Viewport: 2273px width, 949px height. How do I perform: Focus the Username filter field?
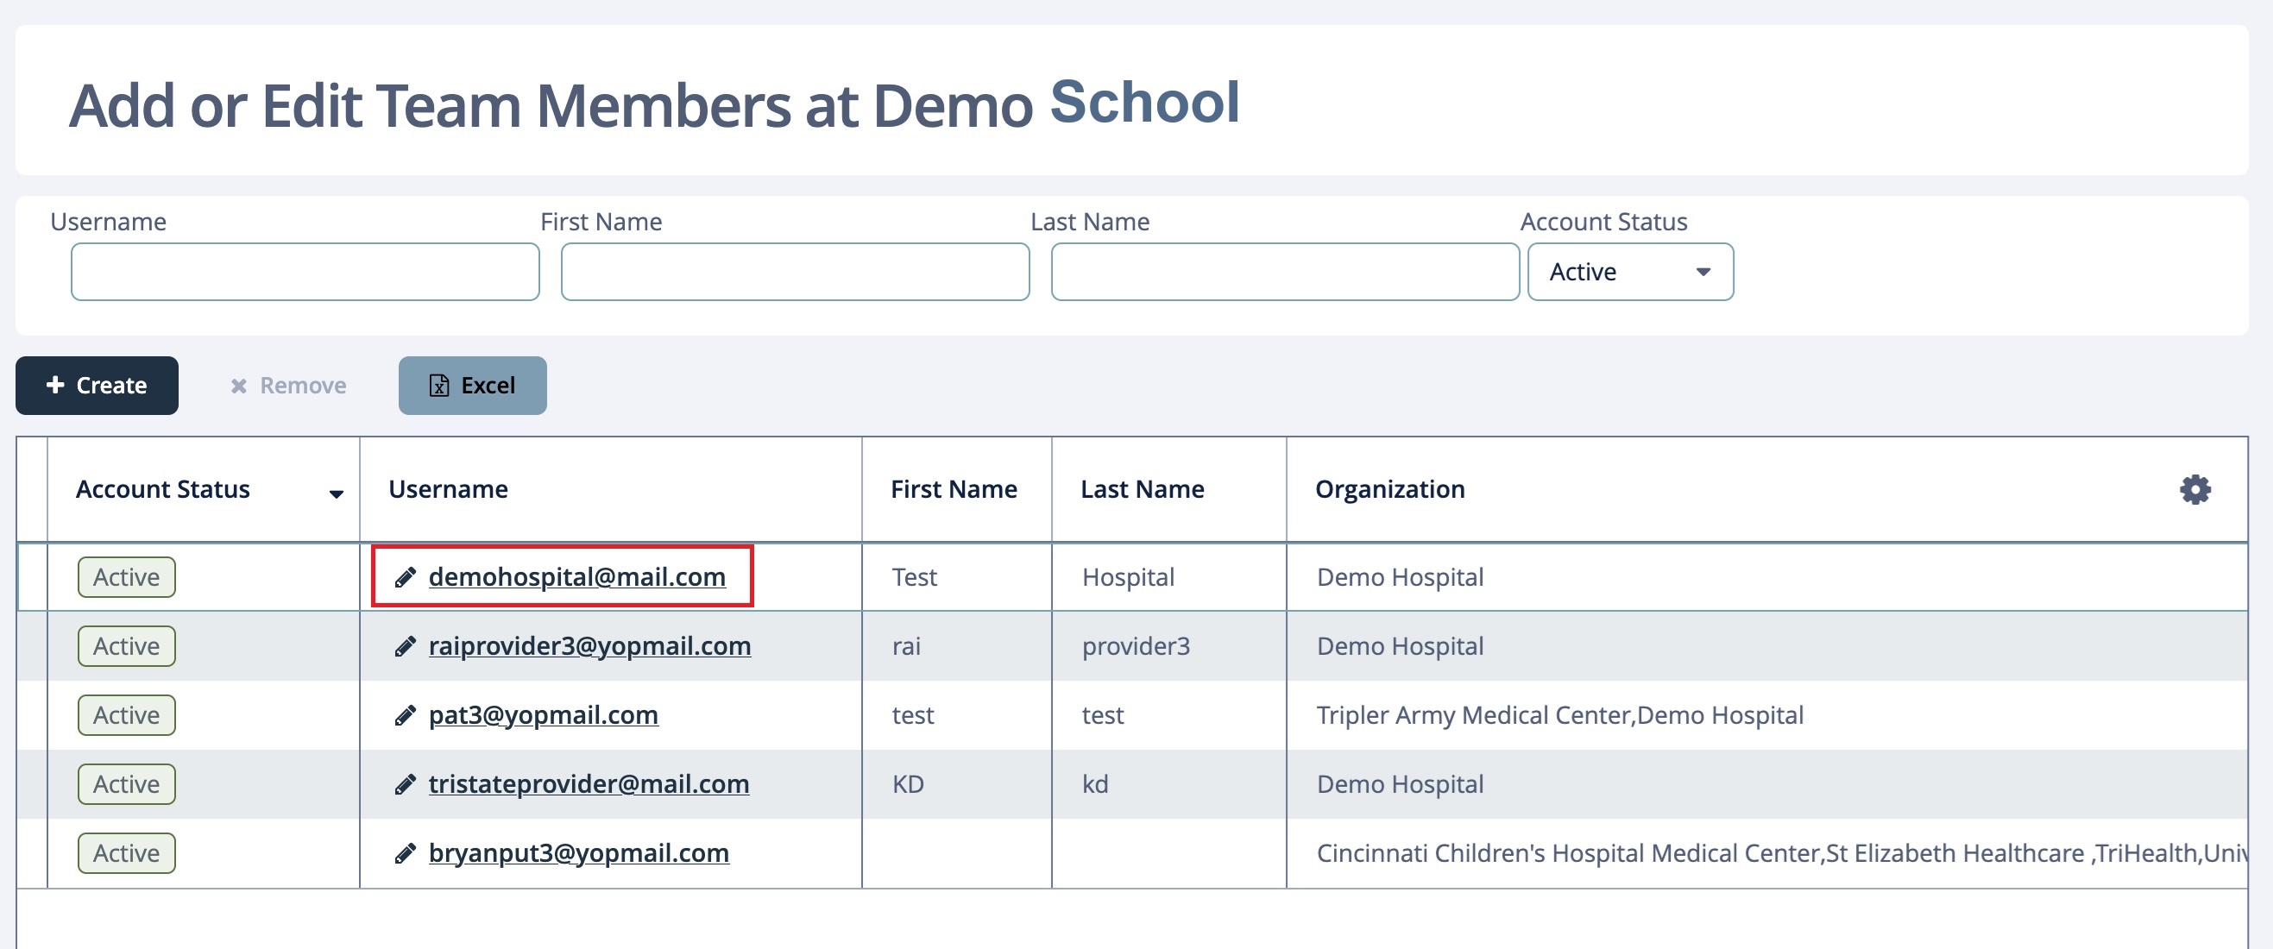(305, 272)
